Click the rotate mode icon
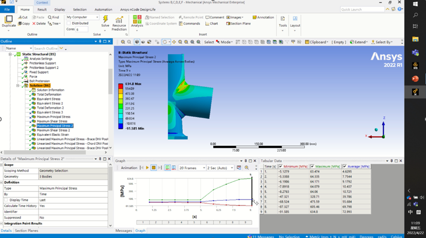 165,42
